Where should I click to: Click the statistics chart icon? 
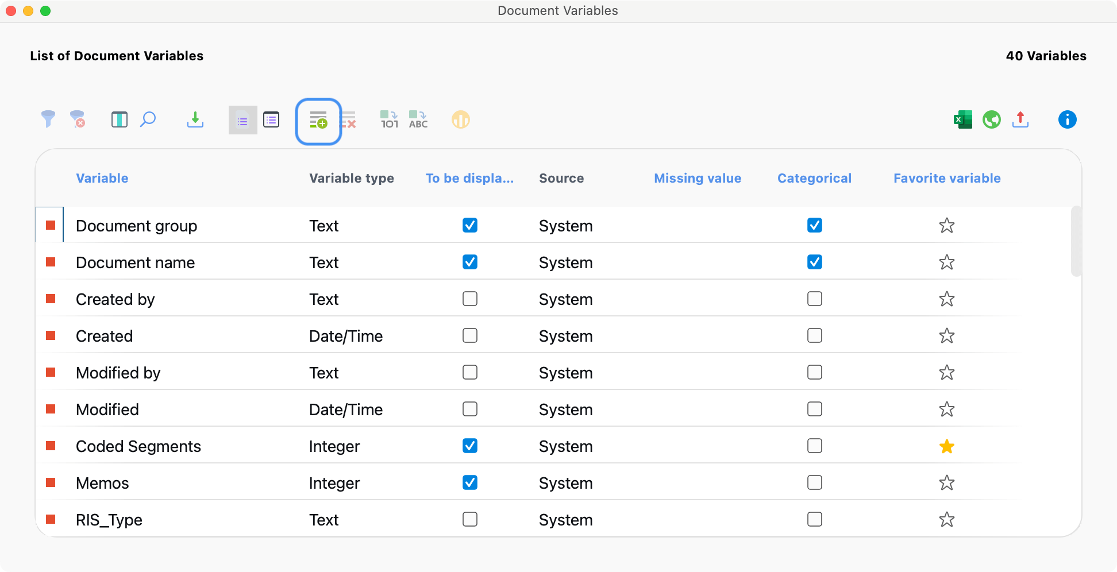460,119
